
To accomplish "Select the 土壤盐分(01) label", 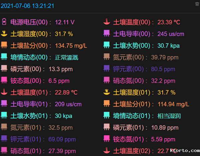I will [132, 104].
